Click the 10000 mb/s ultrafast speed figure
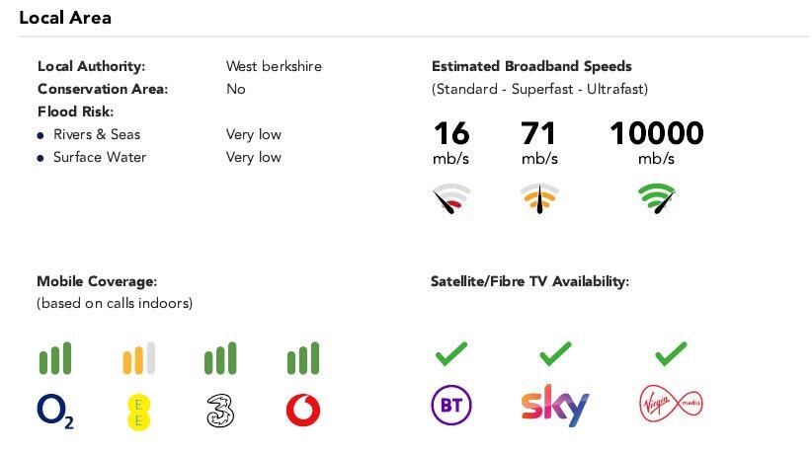 tap(656, 133)
